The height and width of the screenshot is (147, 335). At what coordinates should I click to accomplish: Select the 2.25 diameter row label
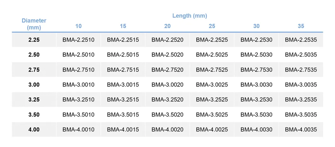coord(34,40)
